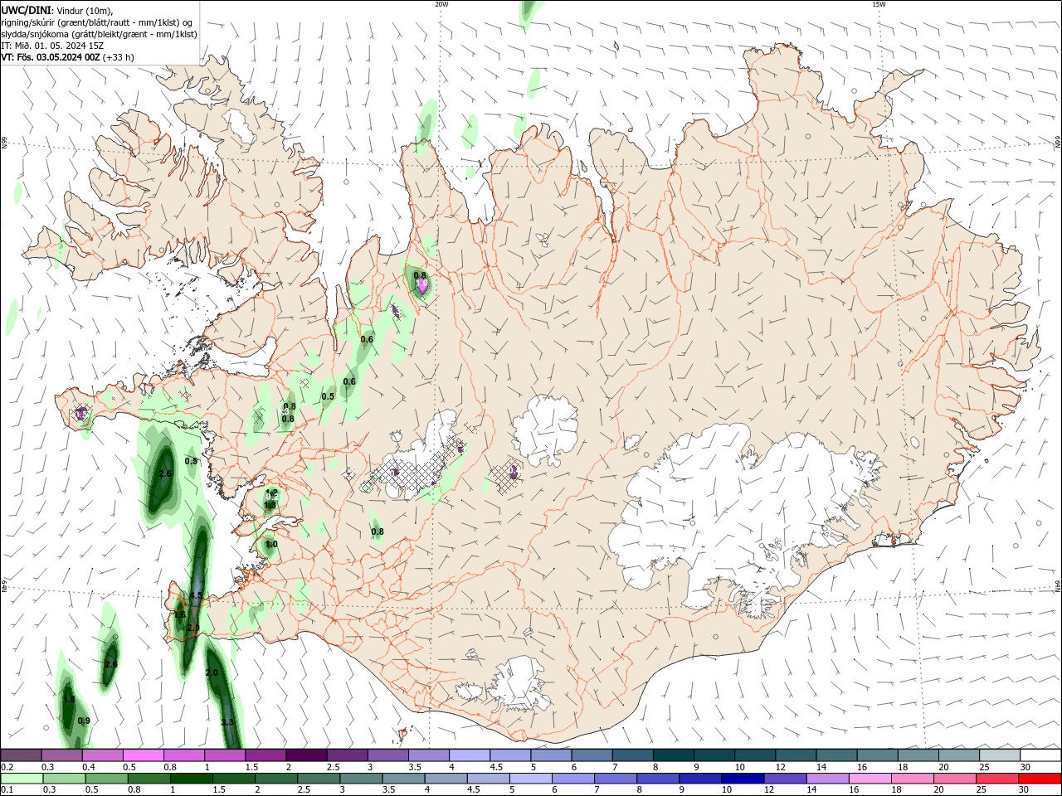
Task: Click the '1.2' precipitation value on the map
Action: (271, 493)
